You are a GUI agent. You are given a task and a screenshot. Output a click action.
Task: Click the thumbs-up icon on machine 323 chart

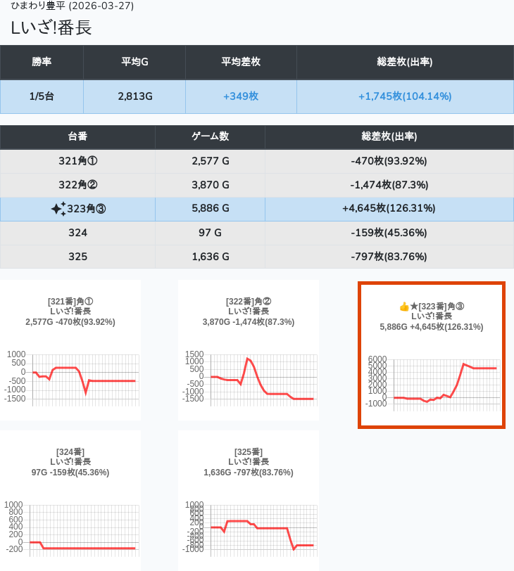tap(404, 307)
